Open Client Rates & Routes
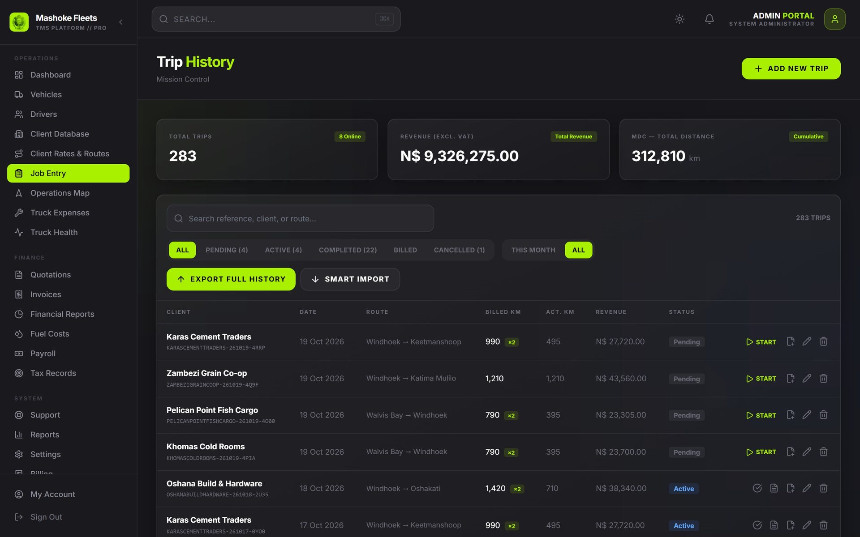 click(x=68, y=153)
